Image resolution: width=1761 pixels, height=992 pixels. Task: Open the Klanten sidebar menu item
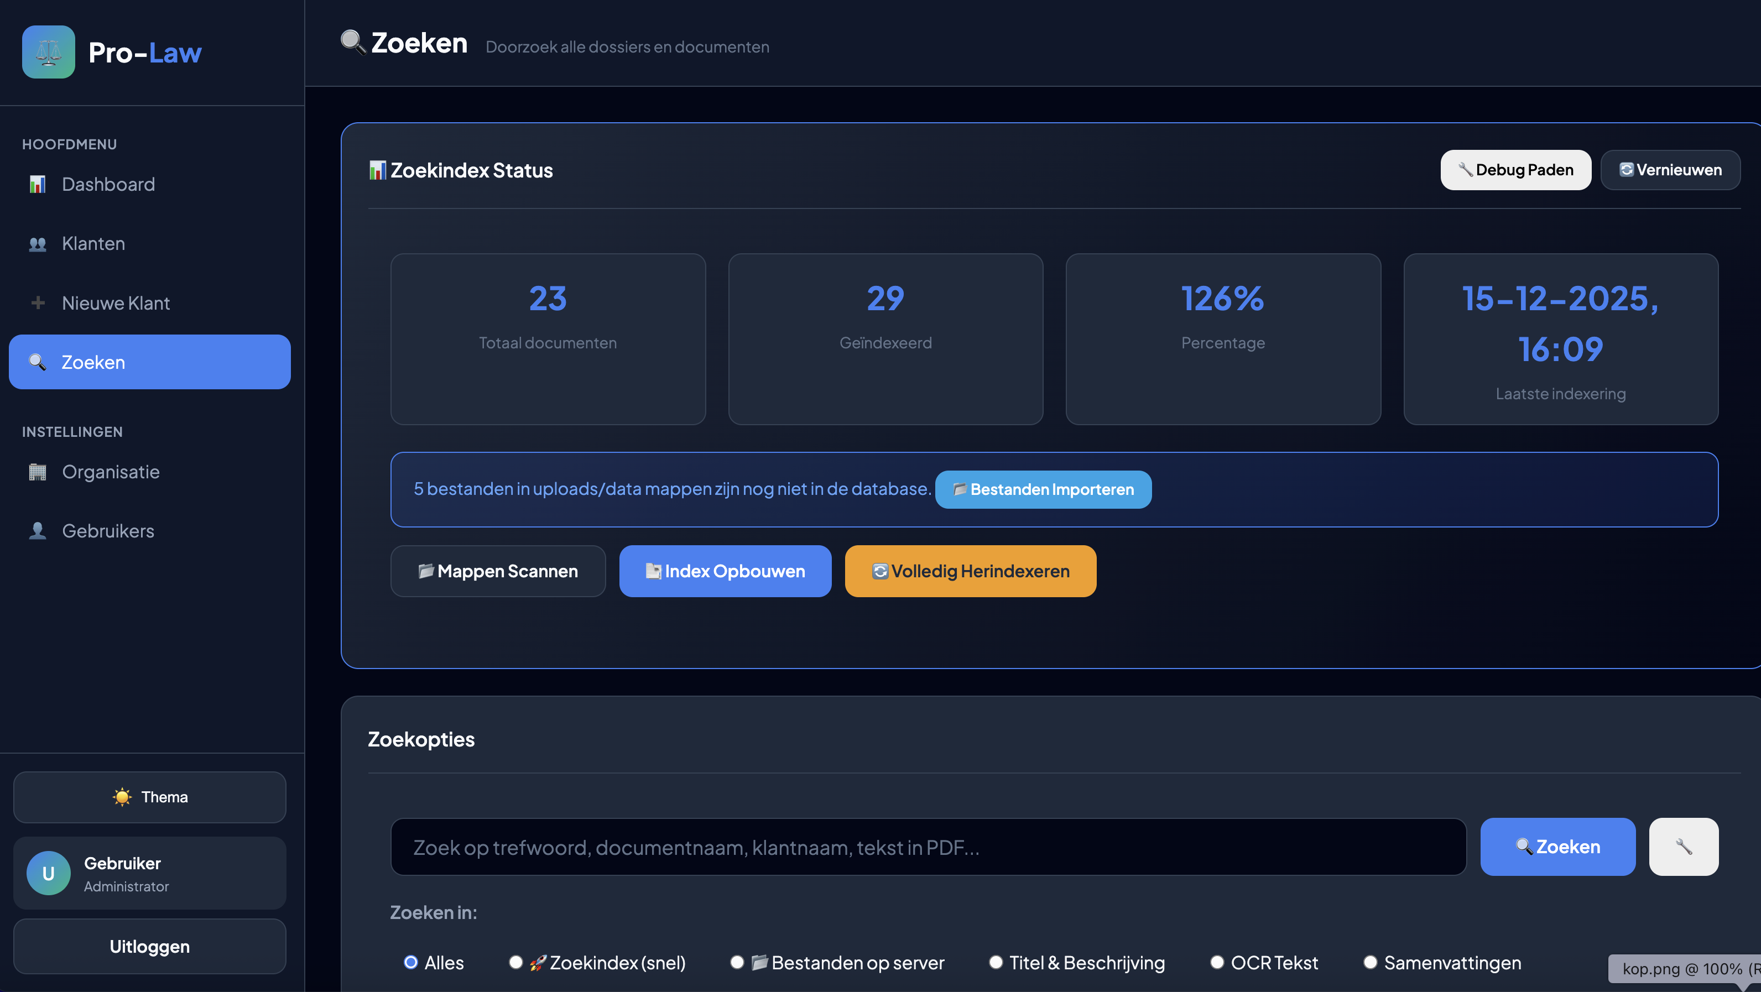click(93, 243)
